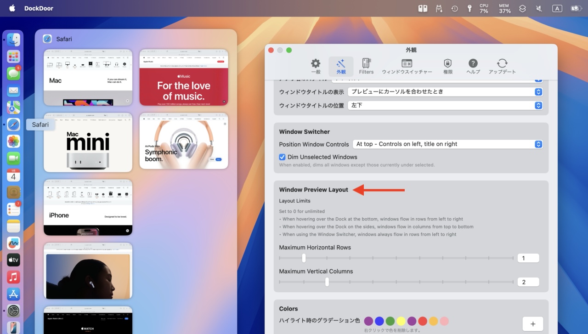Open Finder from the Dock
Image resolution: width=588 pixels, height=334 pixels.
tap(13, 40)
